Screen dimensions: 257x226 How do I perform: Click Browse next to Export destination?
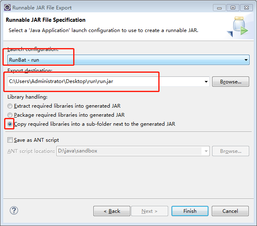tap(231, 81)
